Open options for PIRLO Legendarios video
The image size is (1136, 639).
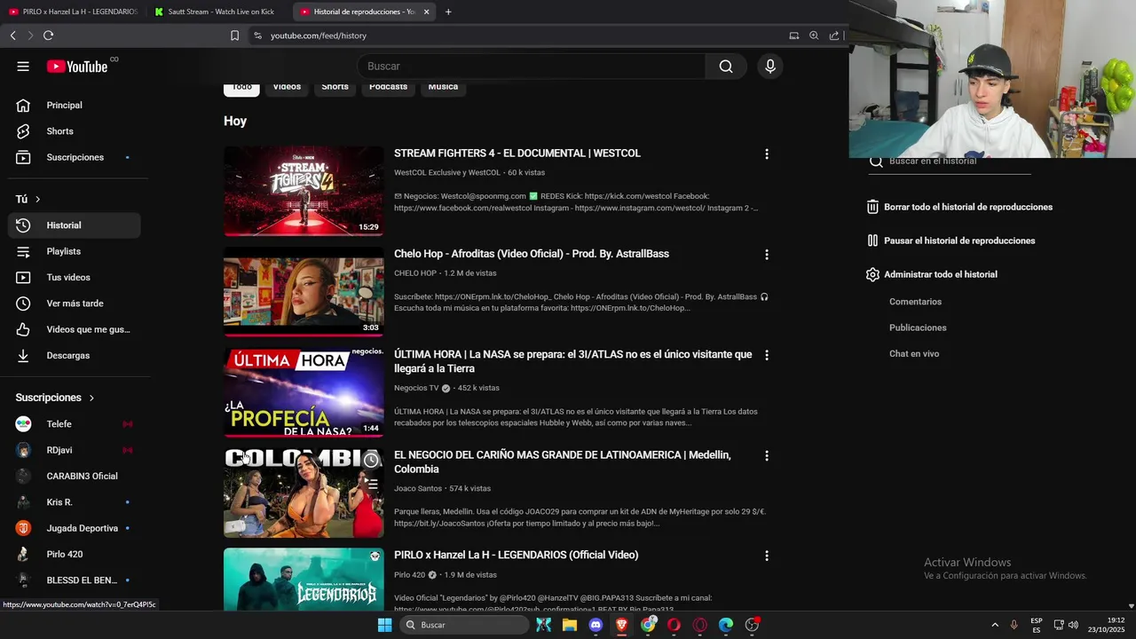[x=767, y=556]
